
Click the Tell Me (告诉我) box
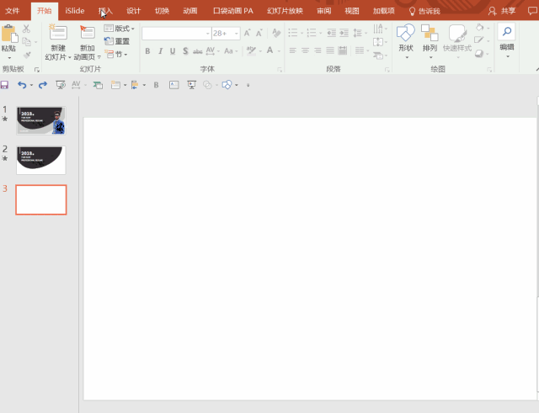pyautogui.click(x=424, y=11)
